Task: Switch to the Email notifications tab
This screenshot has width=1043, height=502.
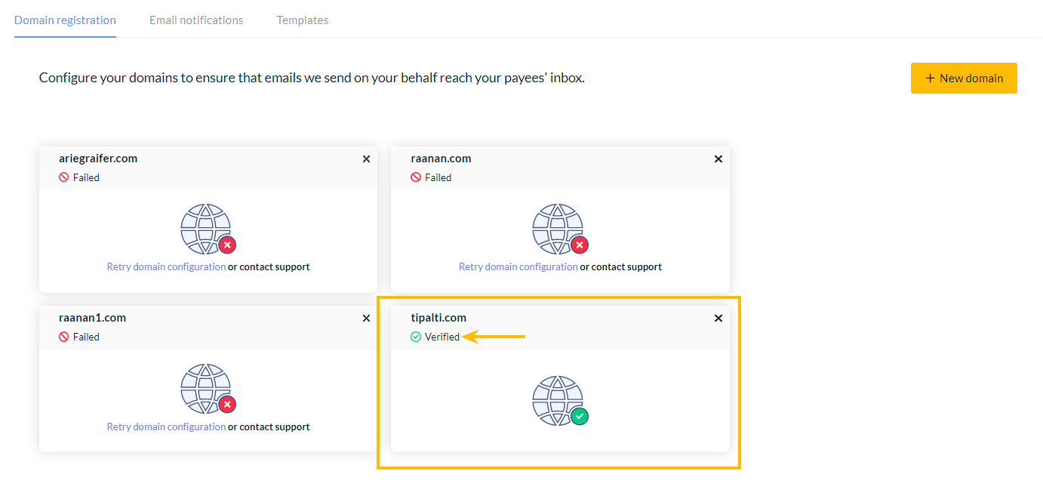Action: coord(196,20)
